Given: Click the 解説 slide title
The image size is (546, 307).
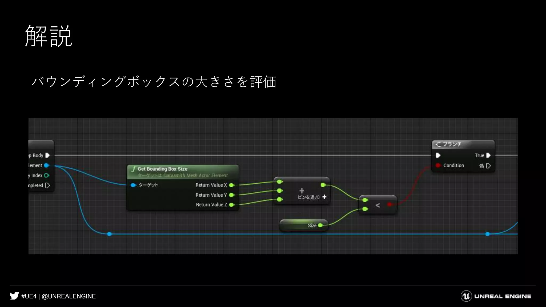Looking at the screenshot, I should [49, 36].
